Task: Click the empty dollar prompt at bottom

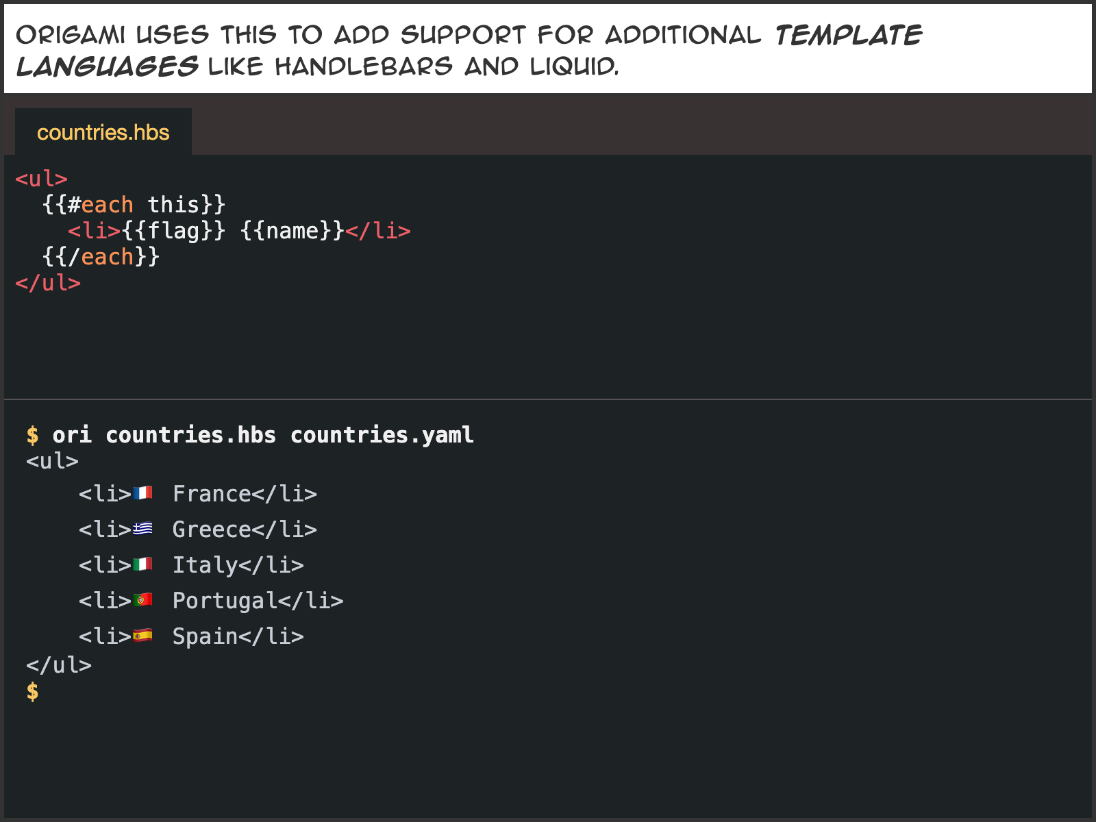Action: (32, 691)
